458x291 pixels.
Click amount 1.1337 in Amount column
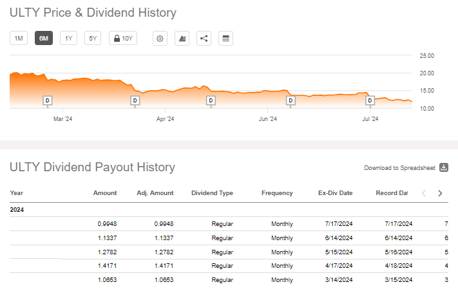[x=107, y=238]
